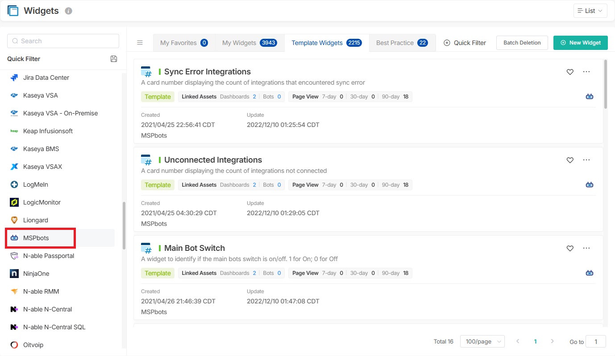Collapse the sidebar with the hamburger icon
Viewport: 615px width, 356px height.
coord(140,43)
